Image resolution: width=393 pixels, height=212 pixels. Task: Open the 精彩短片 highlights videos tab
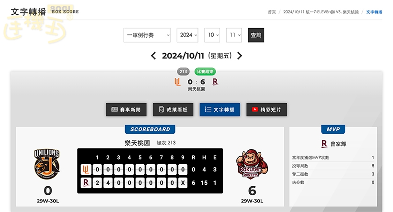pyautogui.click(x=266, y=109)
